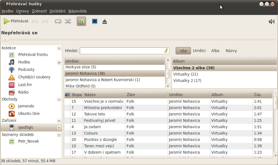Viewport: 278px width, 165px height.
Task: Click the Přehrávat frontu icon
Action: coord(12,55)
